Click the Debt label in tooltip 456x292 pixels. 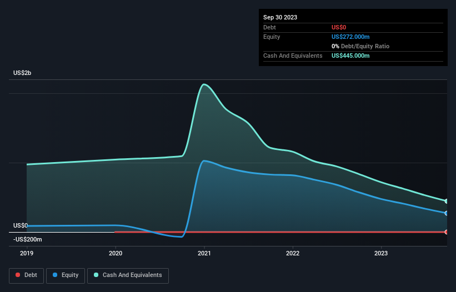pos(269,27)
